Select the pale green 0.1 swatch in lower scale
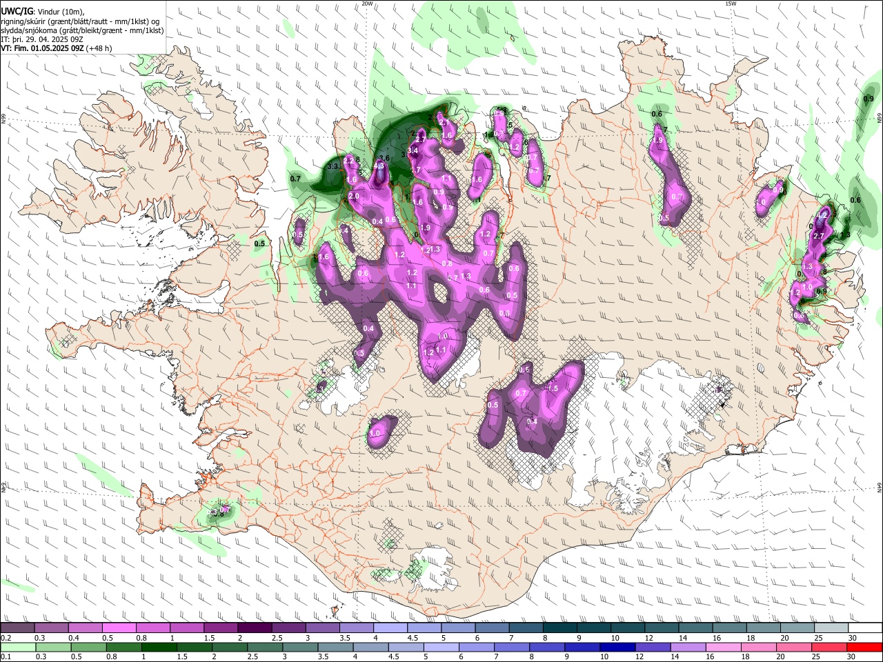This screenshot has height=662, width=883. tap(18, 647)
